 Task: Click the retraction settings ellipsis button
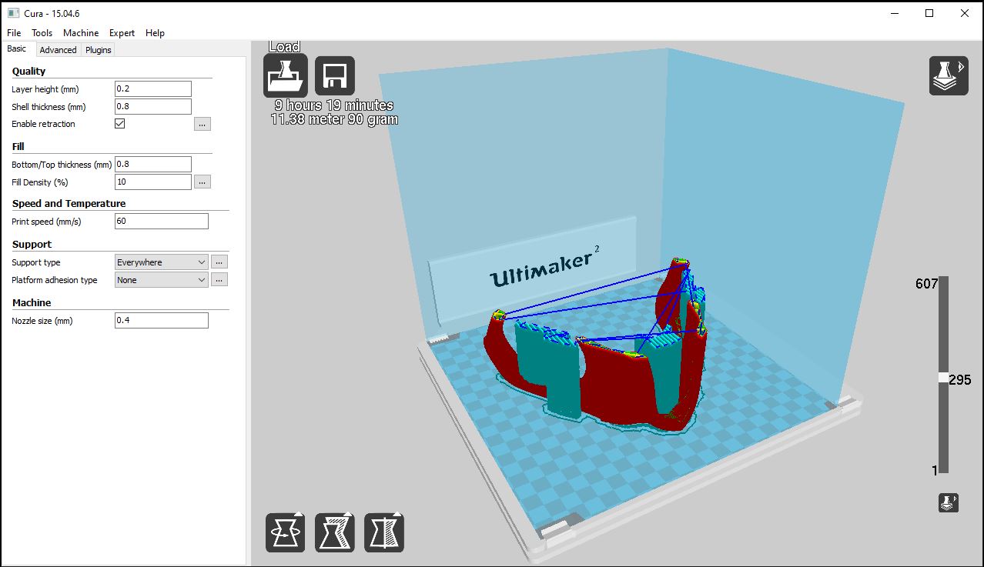click(x=202, y=124)
